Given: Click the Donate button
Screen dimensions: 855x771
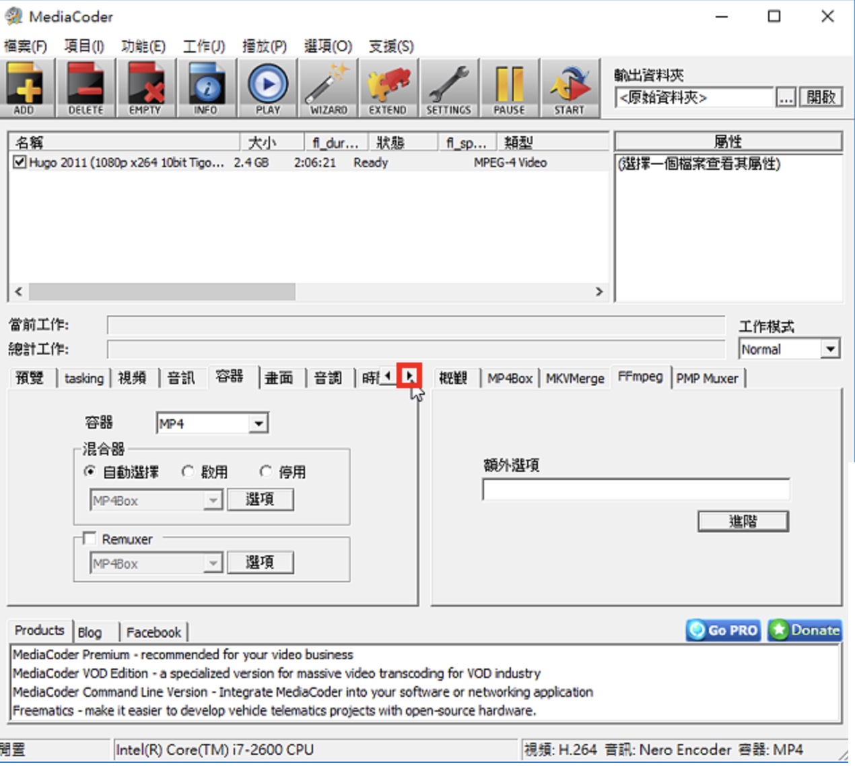Looking at the screenshot, I should [805, 630].
